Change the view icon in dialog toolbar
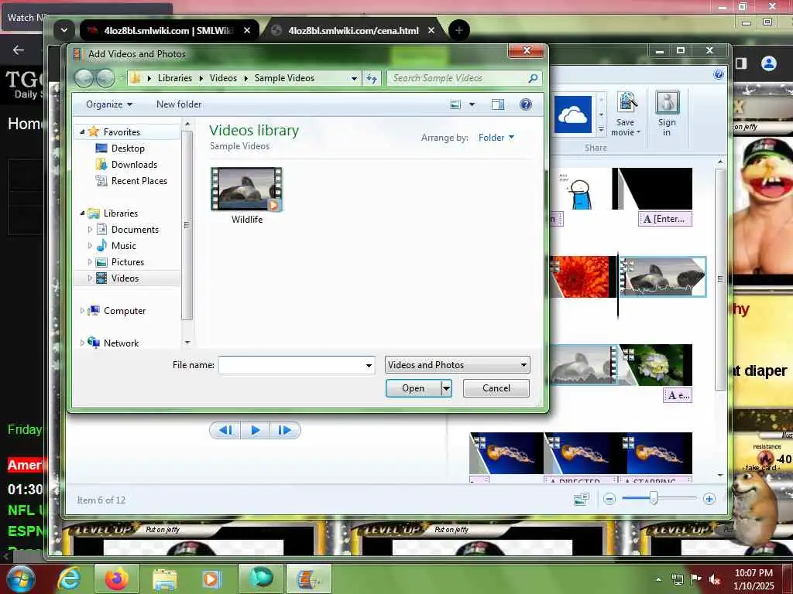Screen dimensions: 793x594 [455, 104]
